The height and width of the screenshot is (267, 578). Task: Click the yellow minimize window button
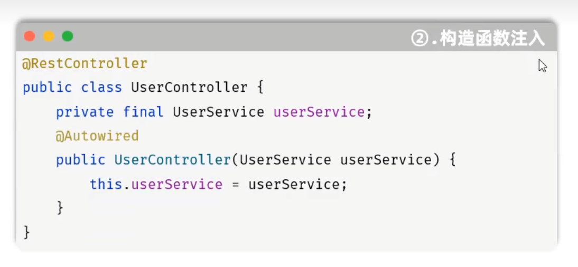(49, 36)
